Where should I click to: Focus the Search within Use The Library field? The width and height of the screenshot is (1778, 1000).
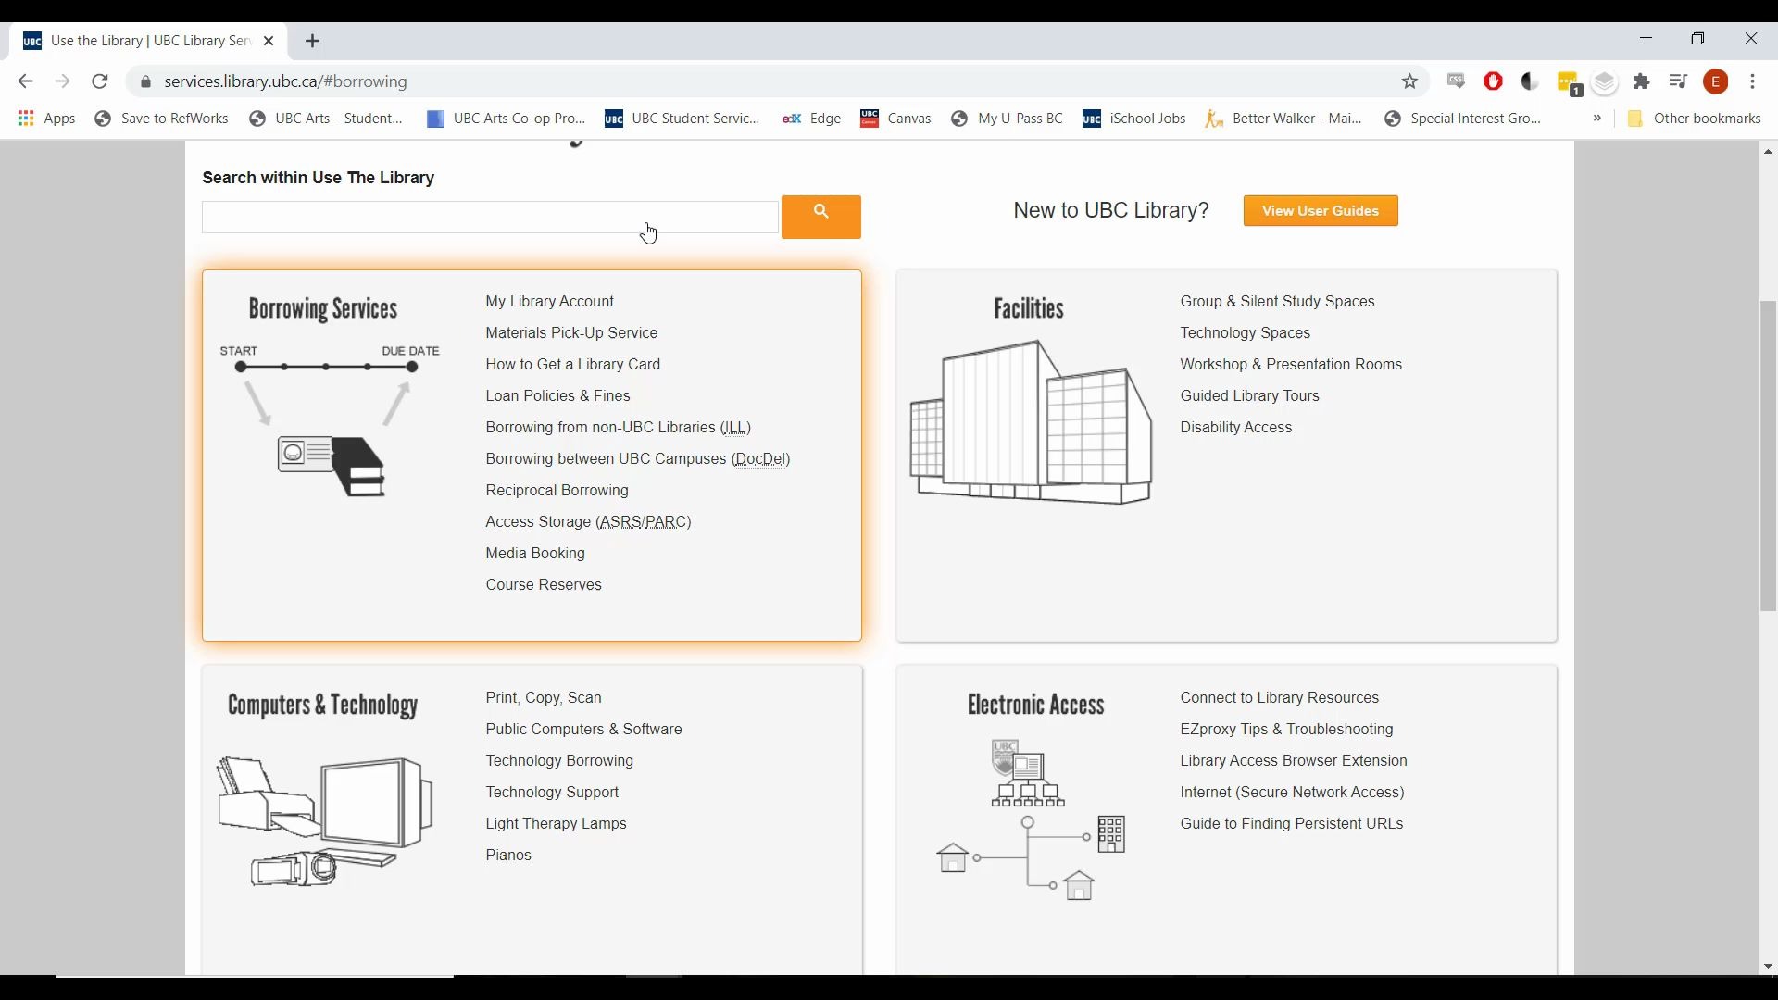490,218
